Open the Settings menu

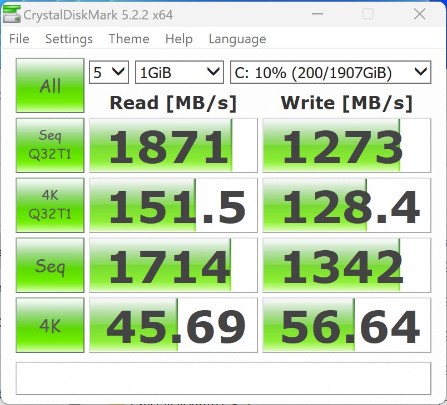click(x=69, y=39)
